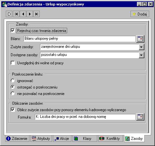
Task: Switch to the Atrybuty tab
Action: click(x=41, y=139)
